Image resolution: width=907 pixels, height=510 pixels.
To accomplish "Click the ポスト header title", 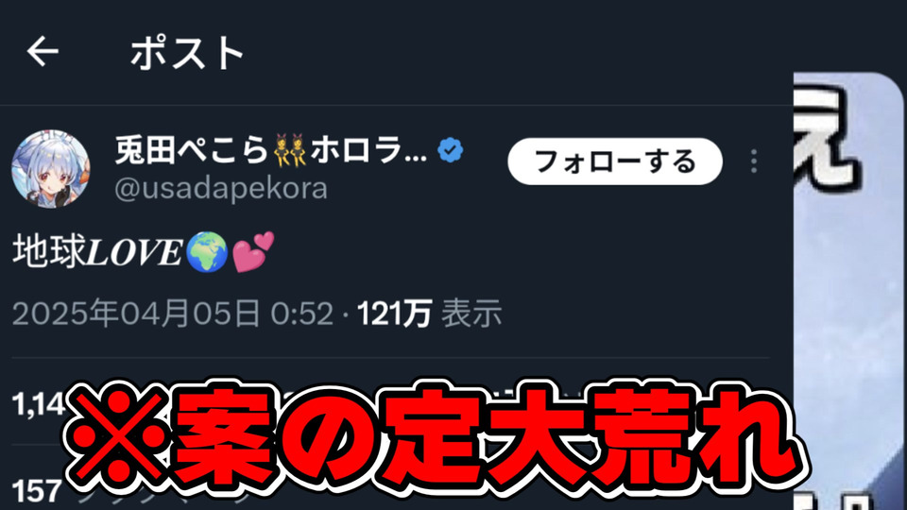I will 187,53.
